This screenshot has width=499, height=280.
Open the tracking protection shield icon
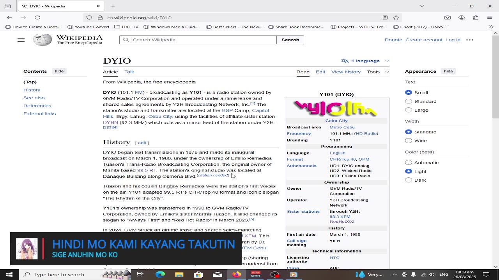(89, 17)
